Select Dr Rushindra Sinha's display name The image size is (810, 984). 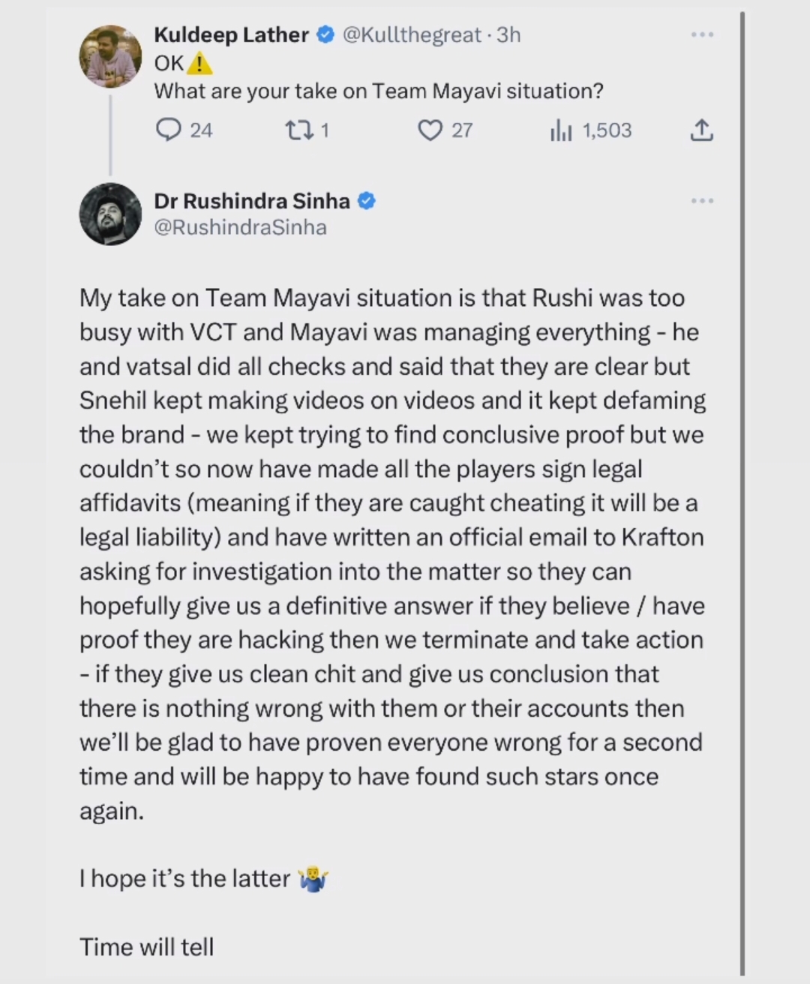tap(253, 200)
